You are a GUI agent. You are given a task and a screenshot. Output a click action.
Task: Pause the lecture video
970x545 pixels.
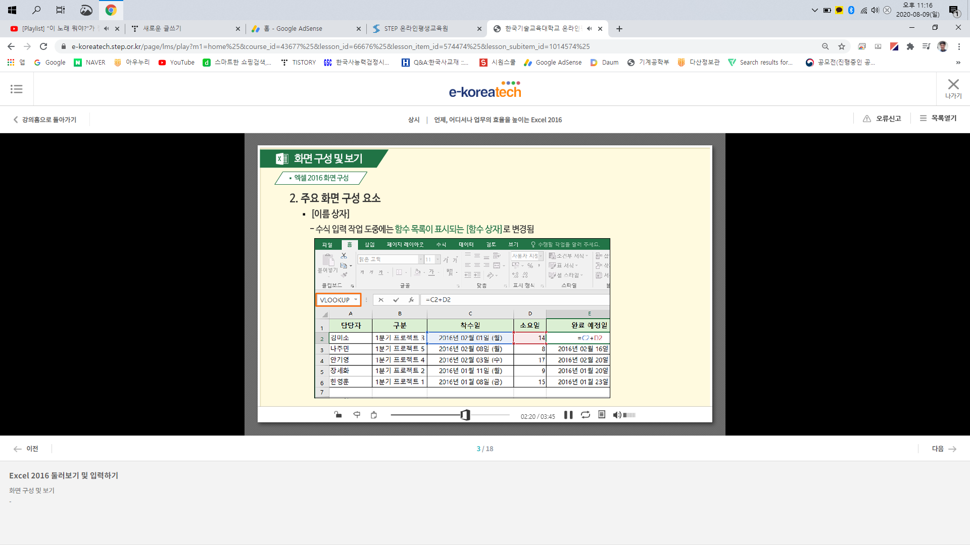(x=568, y=415)
